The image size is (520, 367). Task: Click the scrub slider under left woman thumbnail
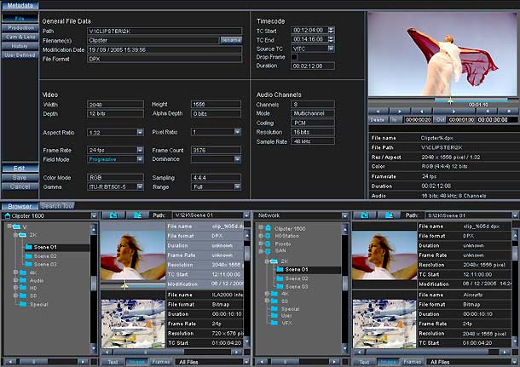124,285
